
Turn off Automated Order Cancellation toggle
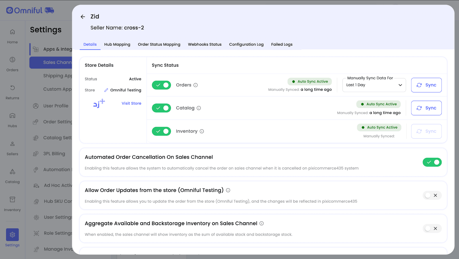[x=432, y=162]
